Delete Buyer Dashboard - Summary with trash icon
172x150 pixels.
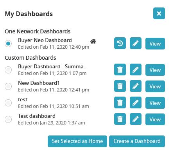pyautogui.click(x=120, y=70)
